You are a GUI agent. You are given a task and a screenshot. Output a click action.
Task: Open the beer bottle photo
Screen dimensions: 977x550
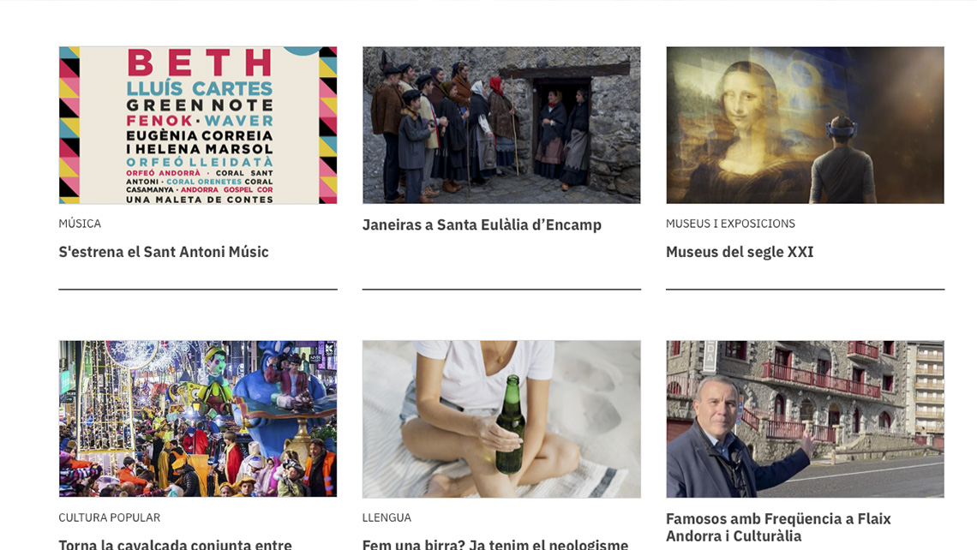tap(501, 419)
